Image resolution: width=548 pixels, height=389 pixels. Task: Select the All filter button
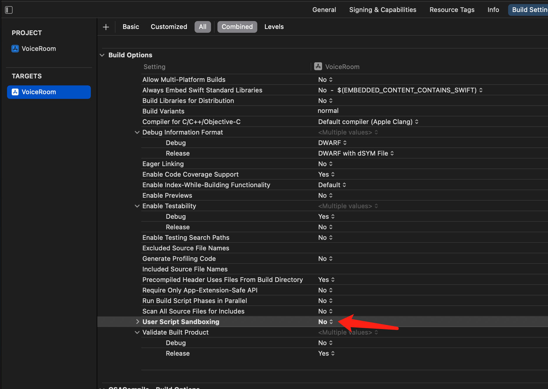coord(202,27)
